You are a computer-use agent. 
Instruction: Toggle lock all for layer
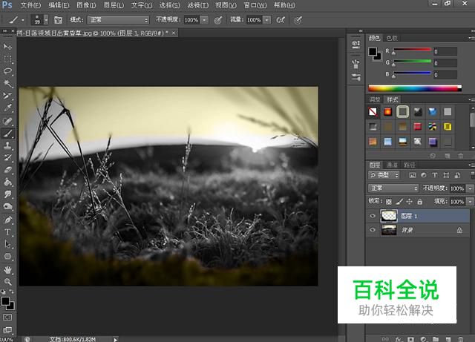pyautogui.click(x=419, y=202)
